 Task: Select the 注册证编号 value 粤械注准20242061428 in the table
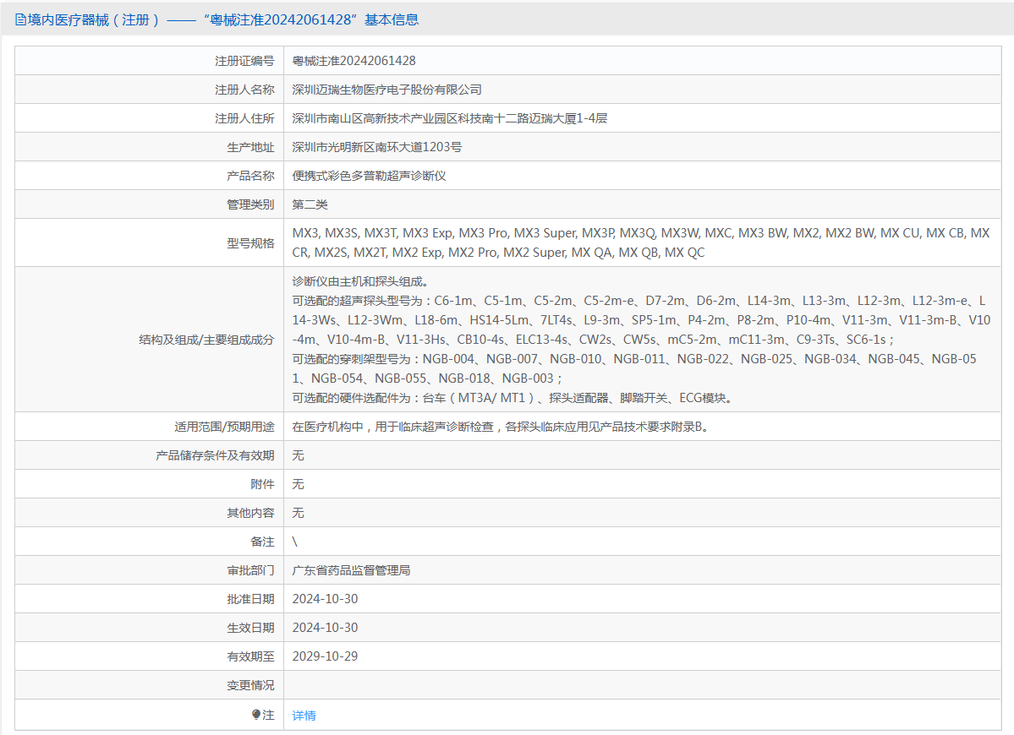354,61
